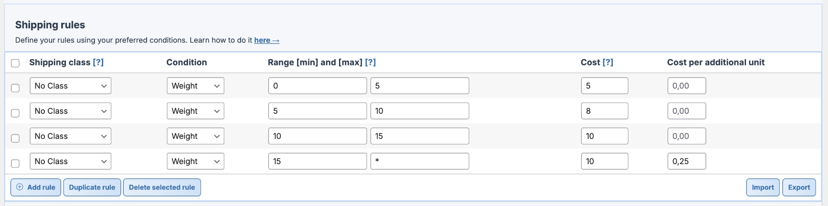Open the third row Condition dropdown
The height and width of the screenshot is (206, 828).
click(x=195, y=136)
